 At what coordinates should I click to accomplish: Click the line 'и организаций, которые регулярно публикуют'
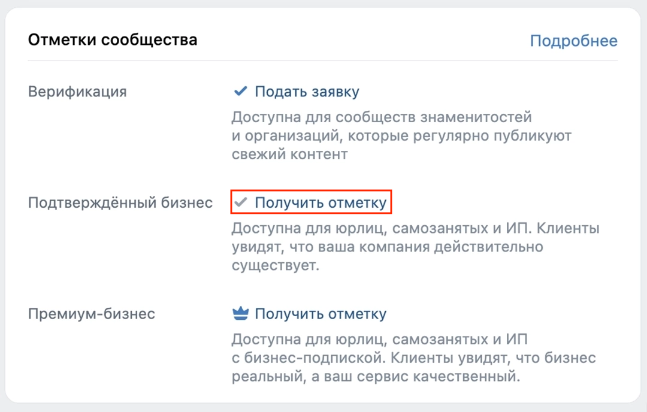(401, 135)
